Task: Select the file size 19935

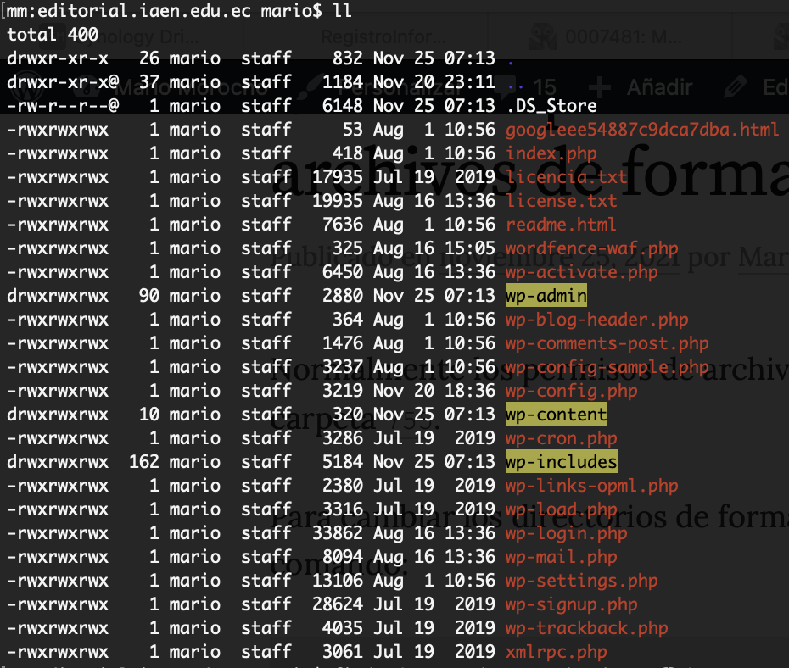Action: (337, 201)
